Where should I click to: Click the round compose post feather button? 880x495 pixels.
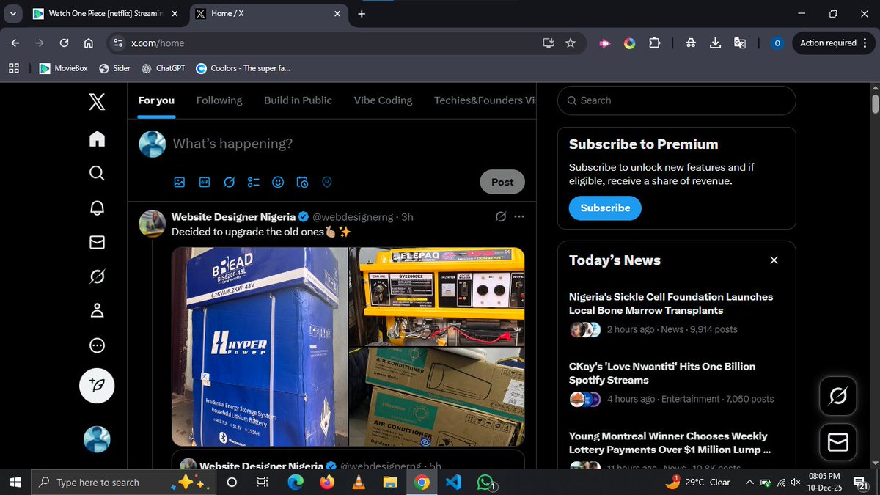click(97, 385)
